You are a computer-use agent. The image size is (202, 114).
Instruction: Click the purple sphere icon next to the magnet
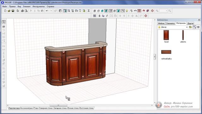coord(148,11)
